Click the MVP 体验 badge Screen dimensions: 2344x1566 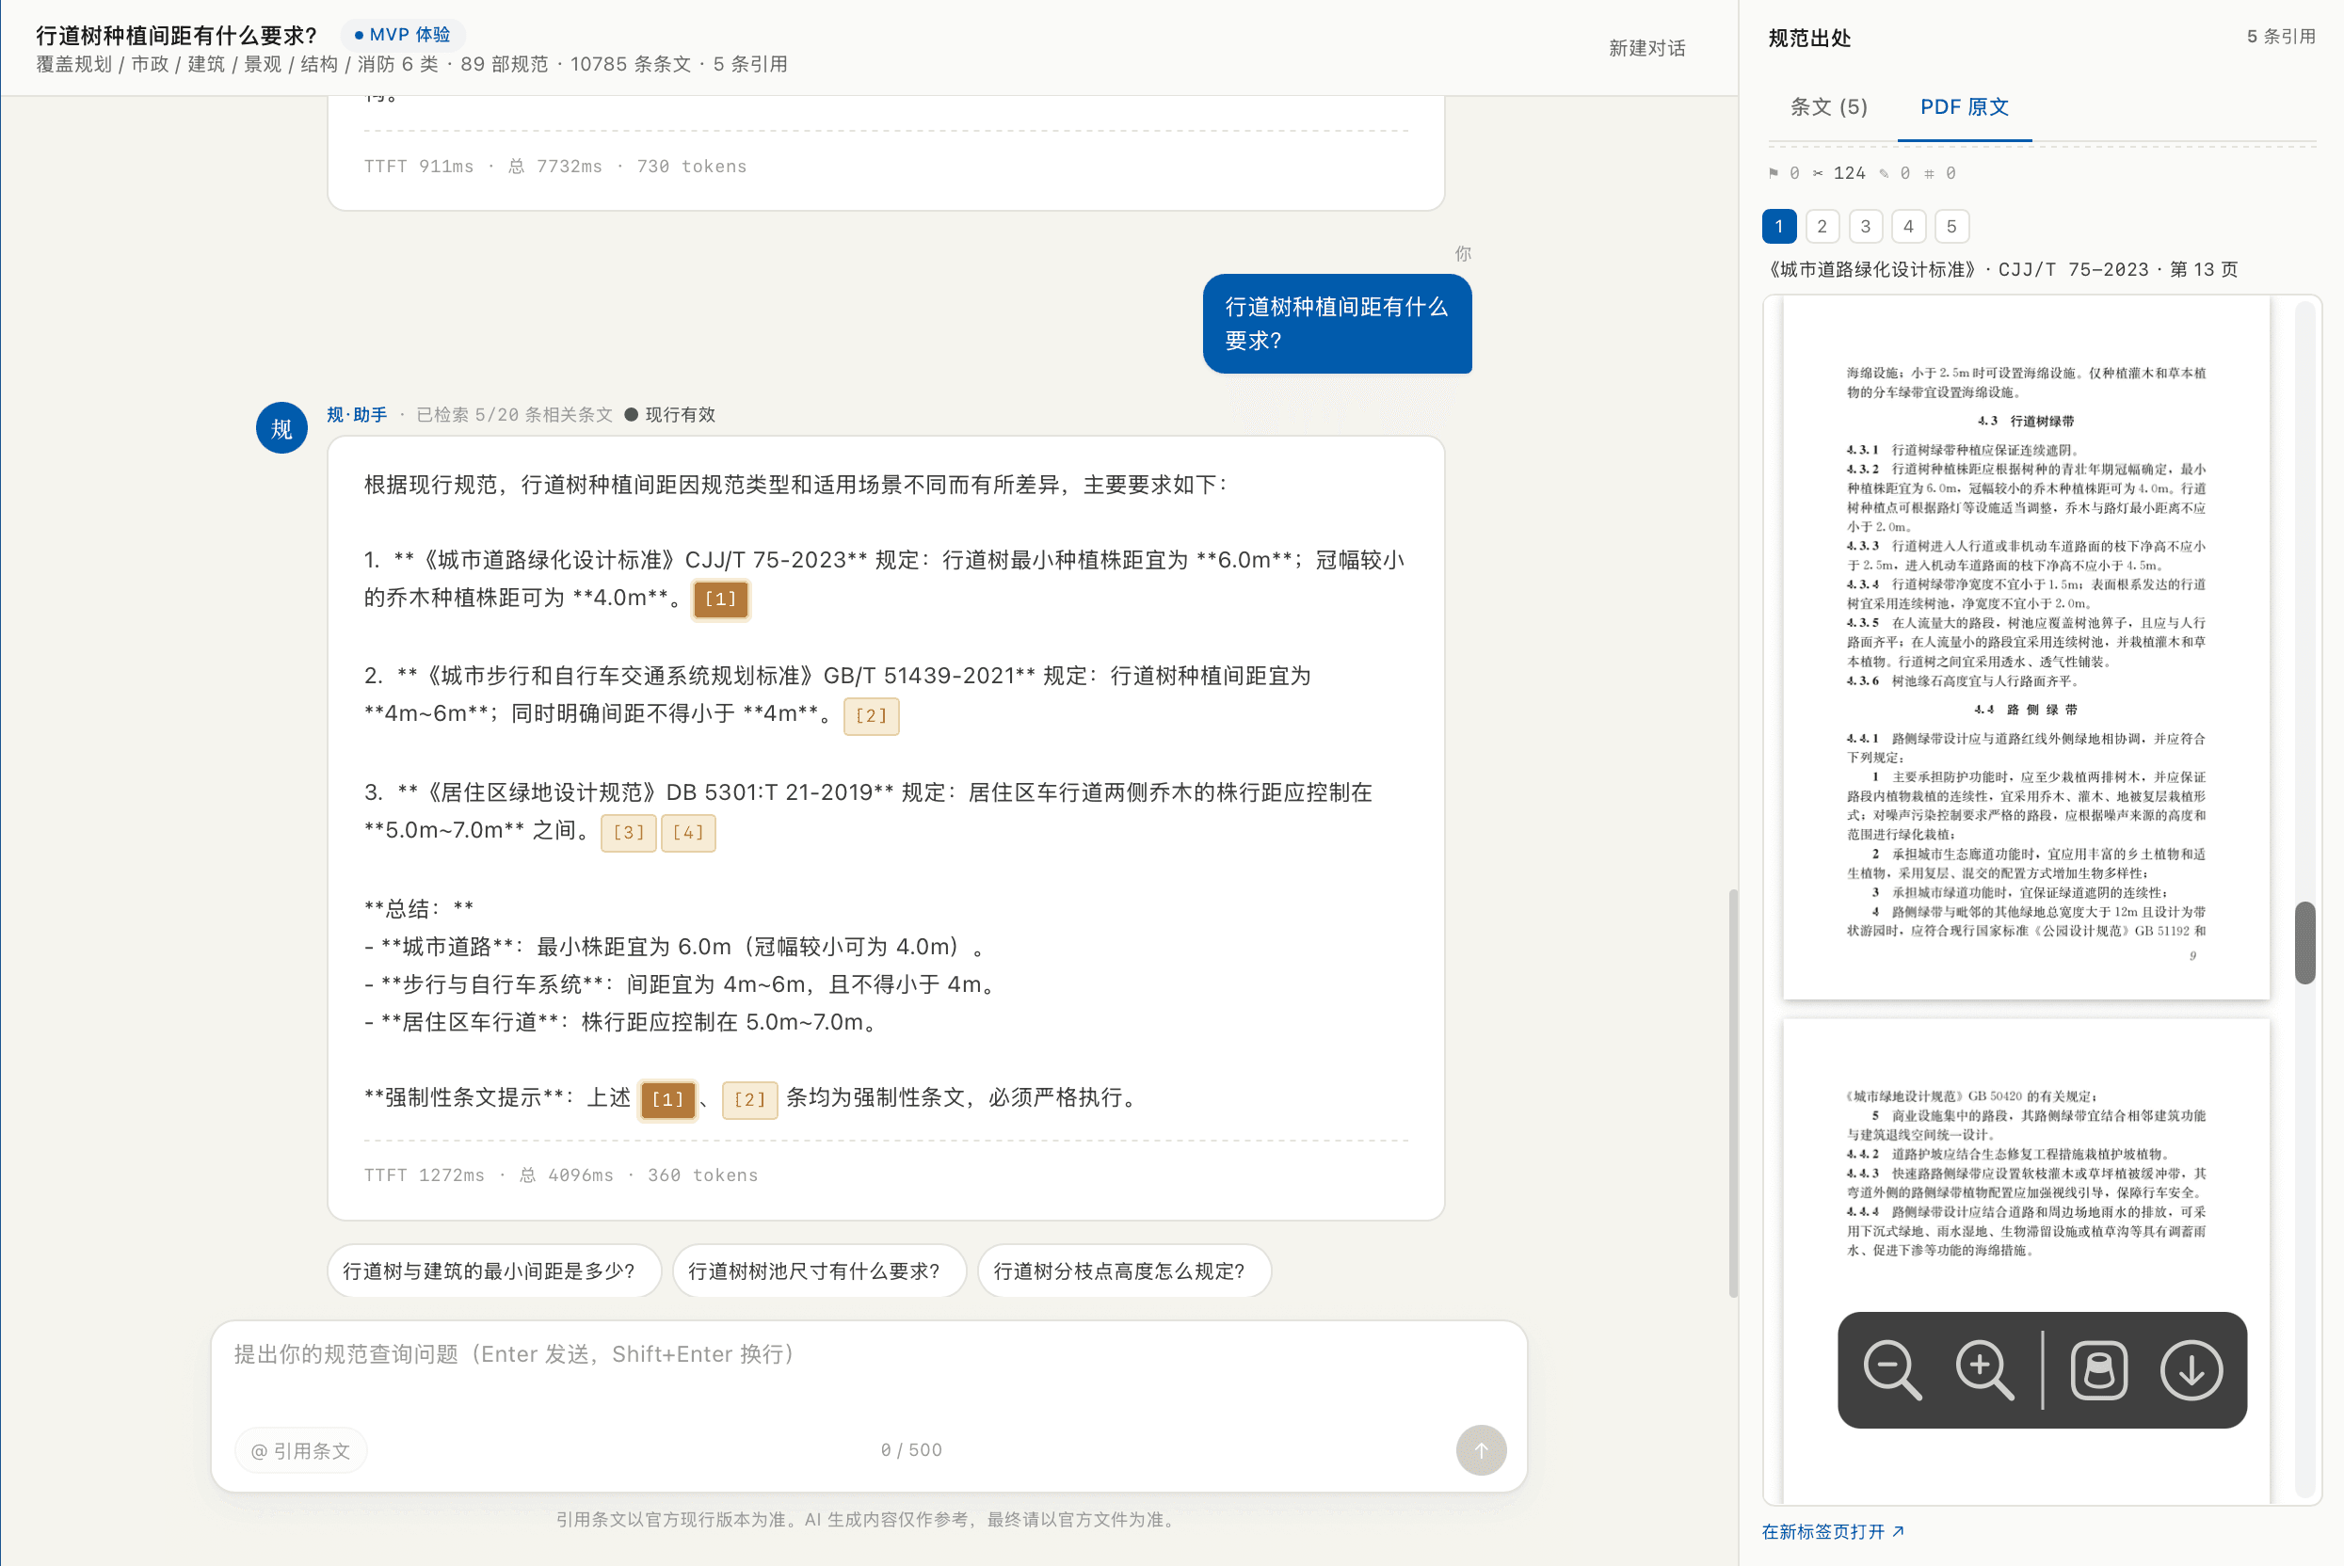(404, 35)
